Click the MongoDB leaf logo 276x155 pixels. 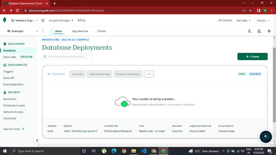coord(5,20)
